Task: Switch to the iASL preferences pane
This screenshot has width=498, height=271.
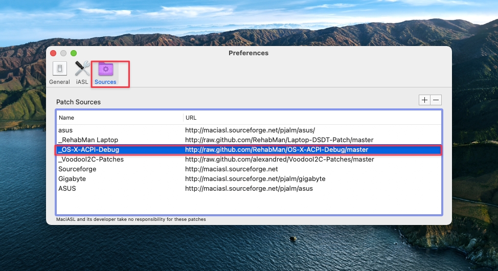Action: click(82, 72)
